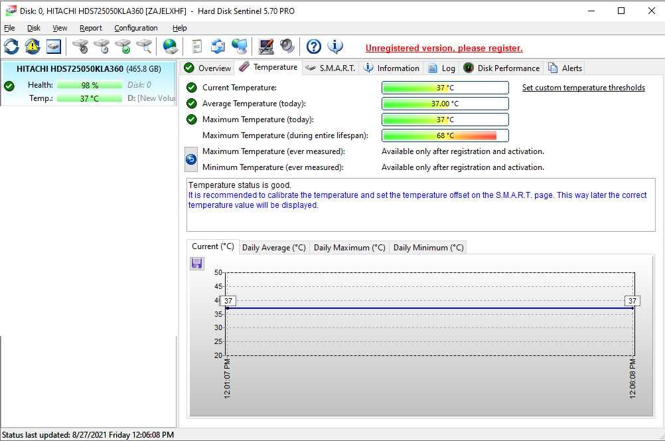Open help with the question mark icon
Viewport: 665px width, 441px height.
[314, 46]
